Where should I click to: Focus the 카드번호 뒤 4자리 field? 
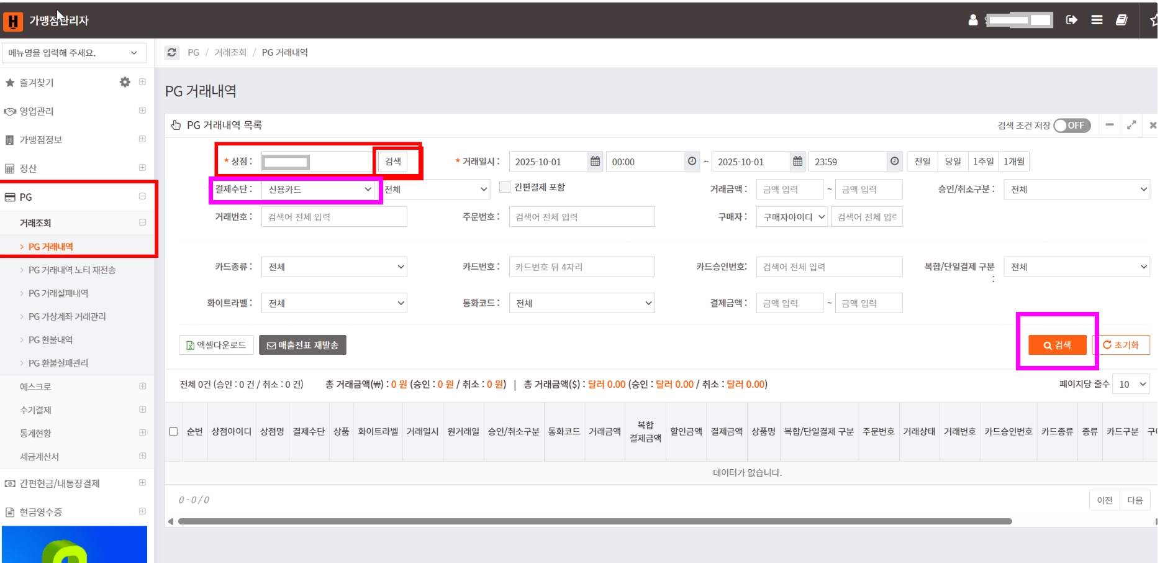pyautogui.click(x=582, y=267)
